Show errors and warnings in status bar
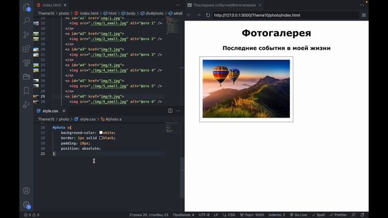Image resolution: width=388 pixels, height=218 pixels. coord(32,215)
